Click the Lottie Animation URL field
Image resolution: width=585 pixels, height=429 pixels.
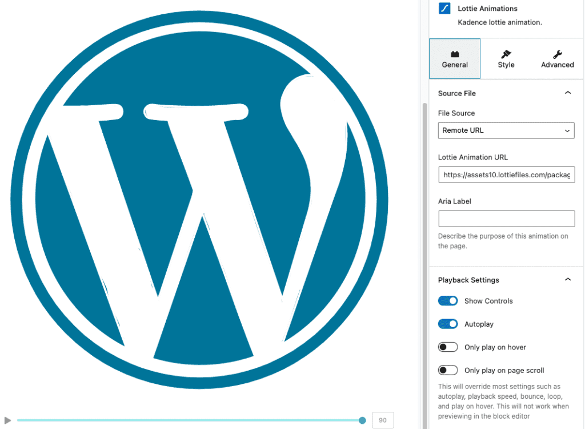506,174
